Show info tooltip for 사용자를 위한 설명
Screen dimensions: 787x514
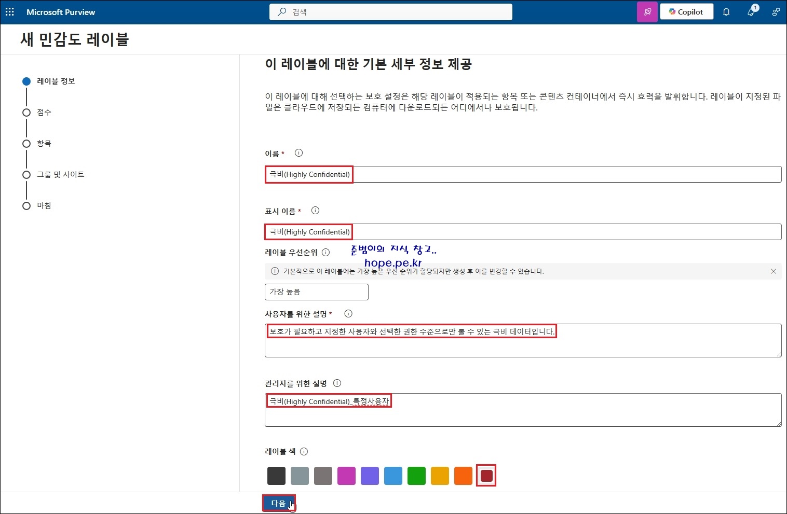tap(348, 314)
